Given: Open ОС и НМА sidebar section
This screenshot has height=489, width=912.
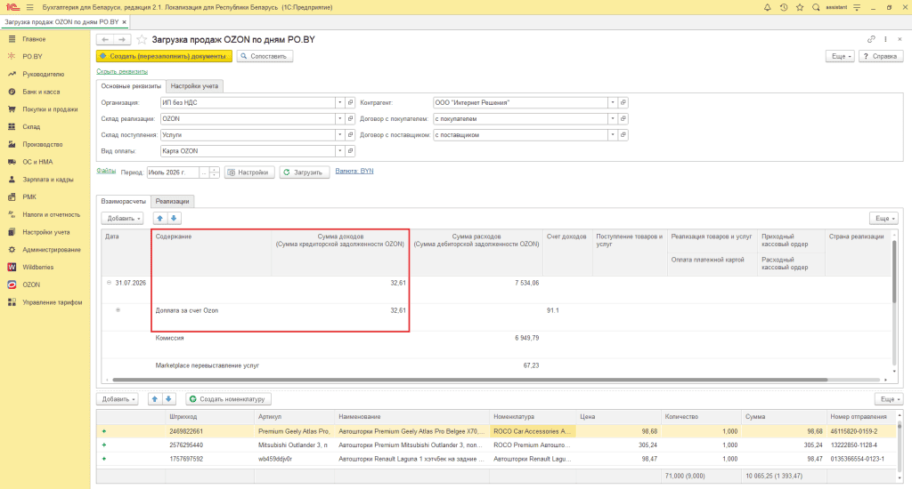Looking at the screenshot, I should 37,162.
